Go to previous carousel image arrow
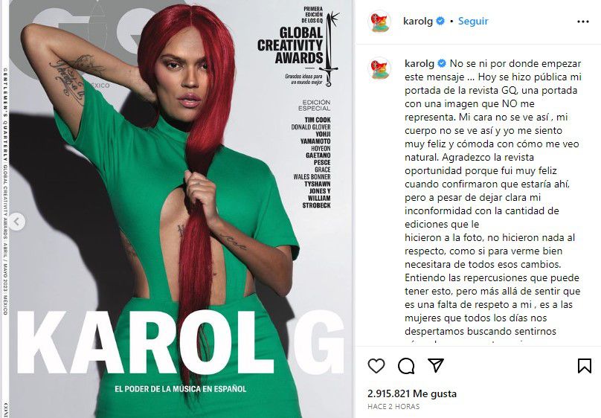The height and width of the screenshot is (418, 601). [16, 222]
